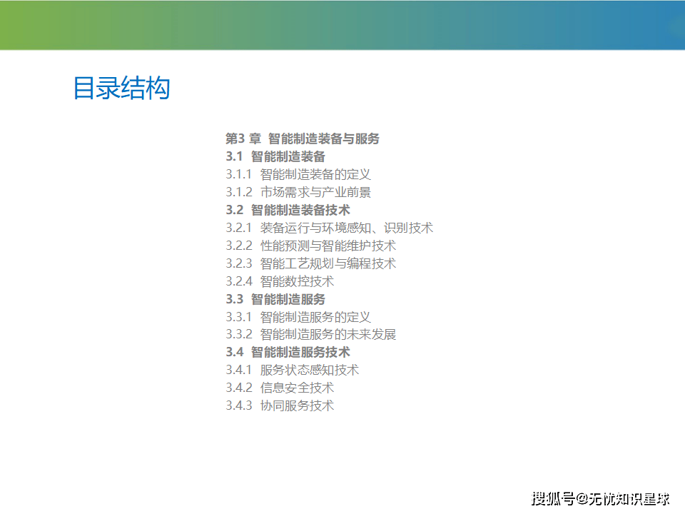The image size is (685, 514).
Task: Select line 3.1.2 市场需求与产业前景
Action: coord(298,192)
